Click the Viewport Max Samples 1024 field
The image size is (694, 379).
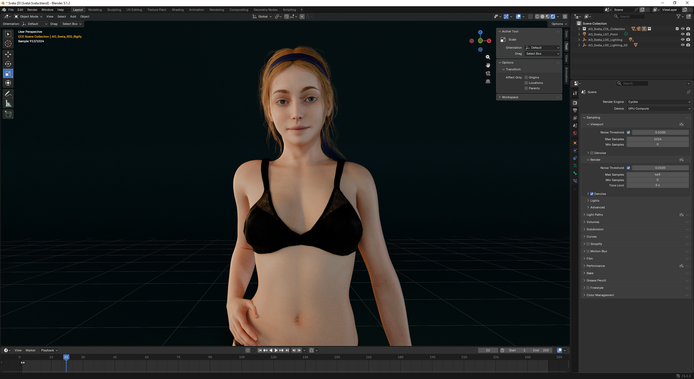tap(658, 139)
